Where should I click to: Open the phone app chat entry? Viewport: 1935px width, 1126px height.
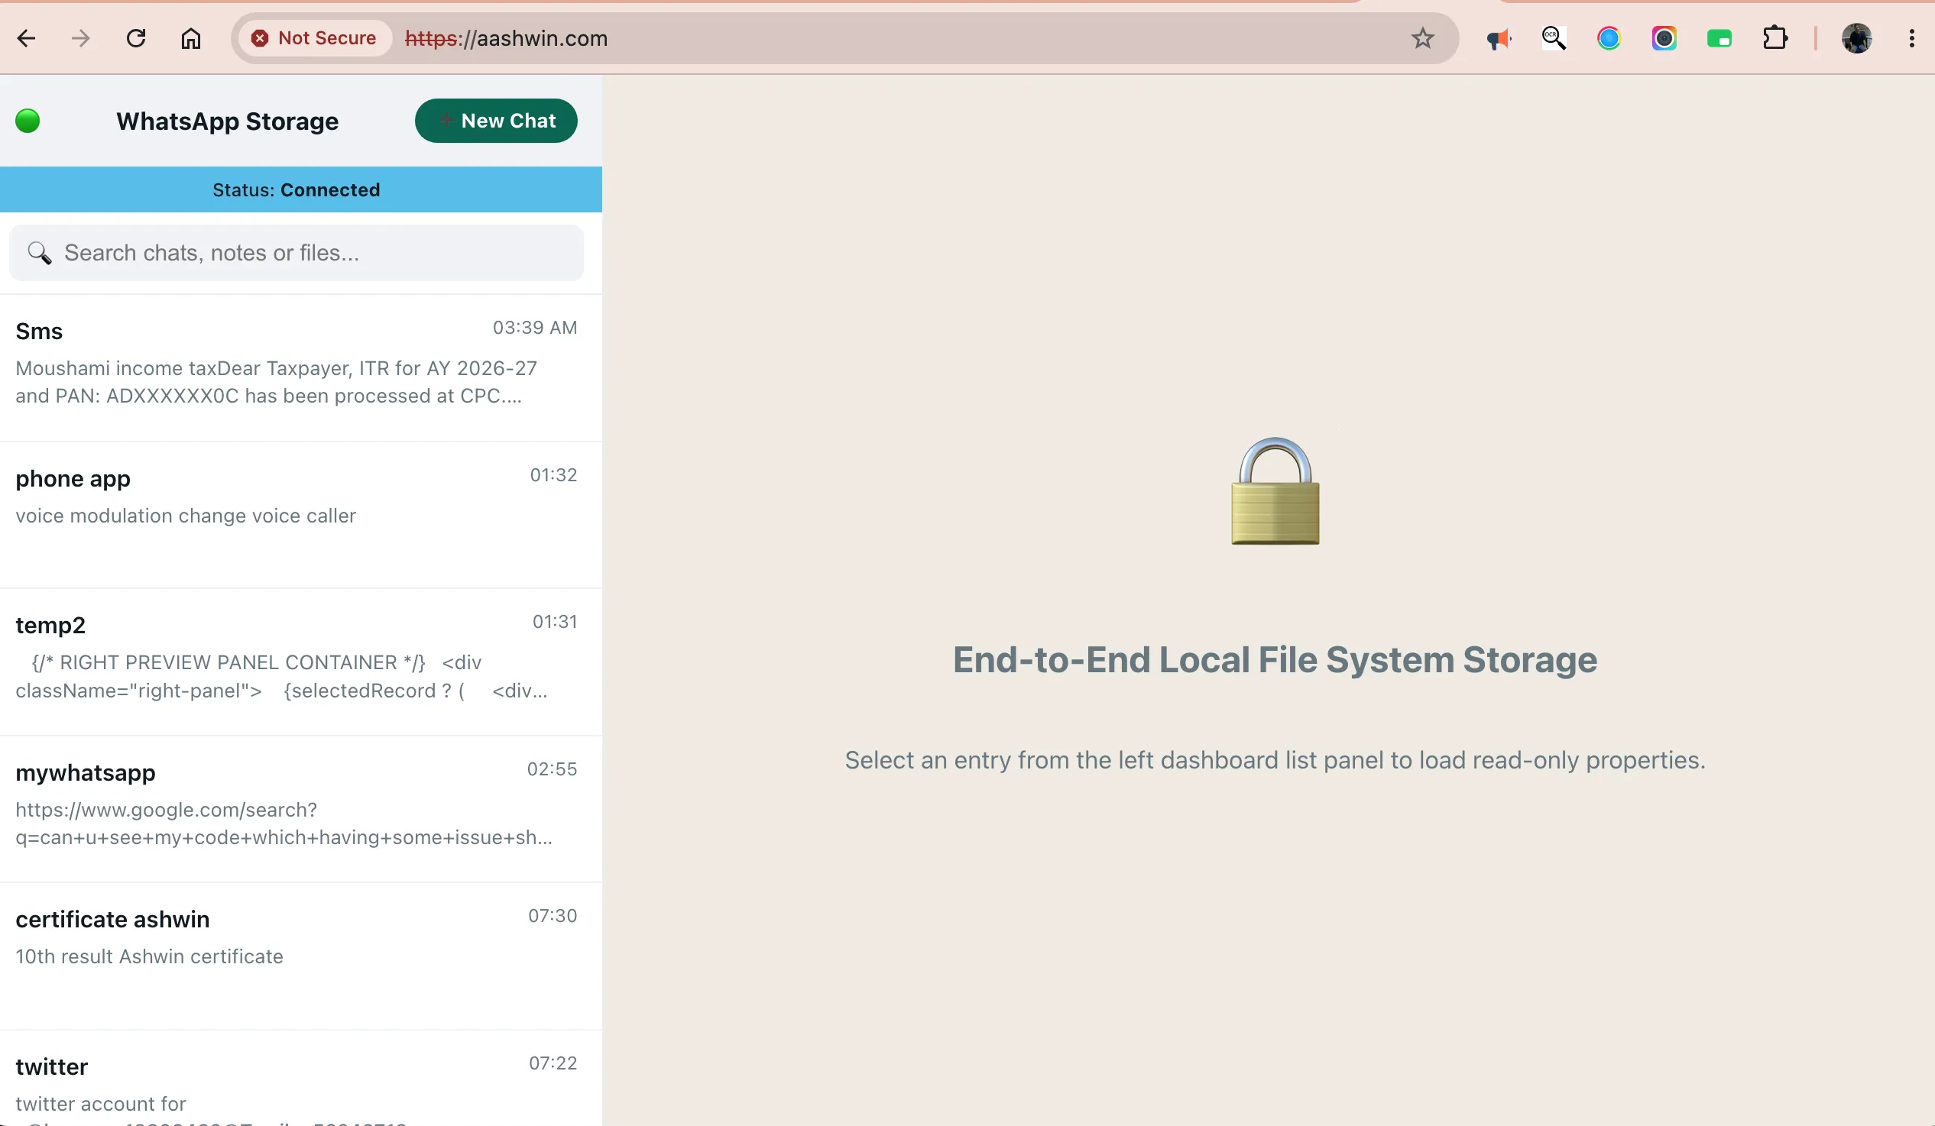301,515
